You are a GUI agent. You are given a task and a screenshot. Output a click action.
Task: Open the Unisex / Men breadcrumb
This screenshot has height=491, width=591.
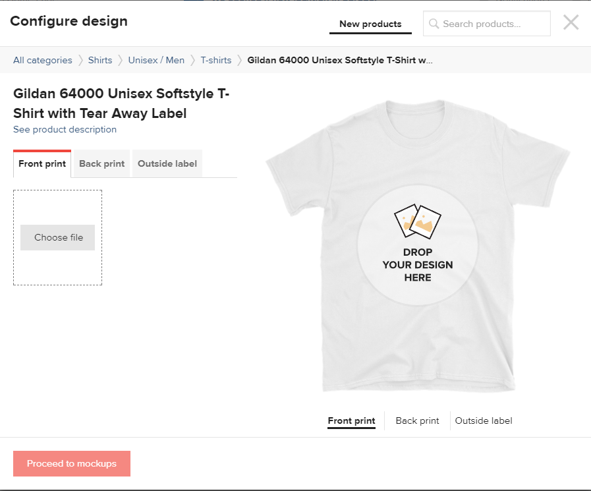pyautogui.click(x=156, y=61)
